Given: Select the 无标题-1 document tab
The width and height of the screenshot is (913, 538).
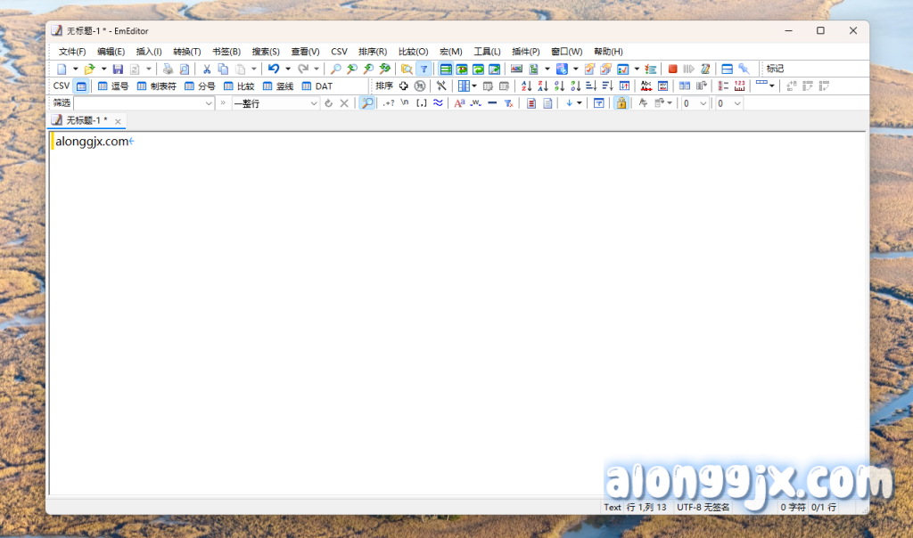Looking at the screenshot, I should (86, 120).
